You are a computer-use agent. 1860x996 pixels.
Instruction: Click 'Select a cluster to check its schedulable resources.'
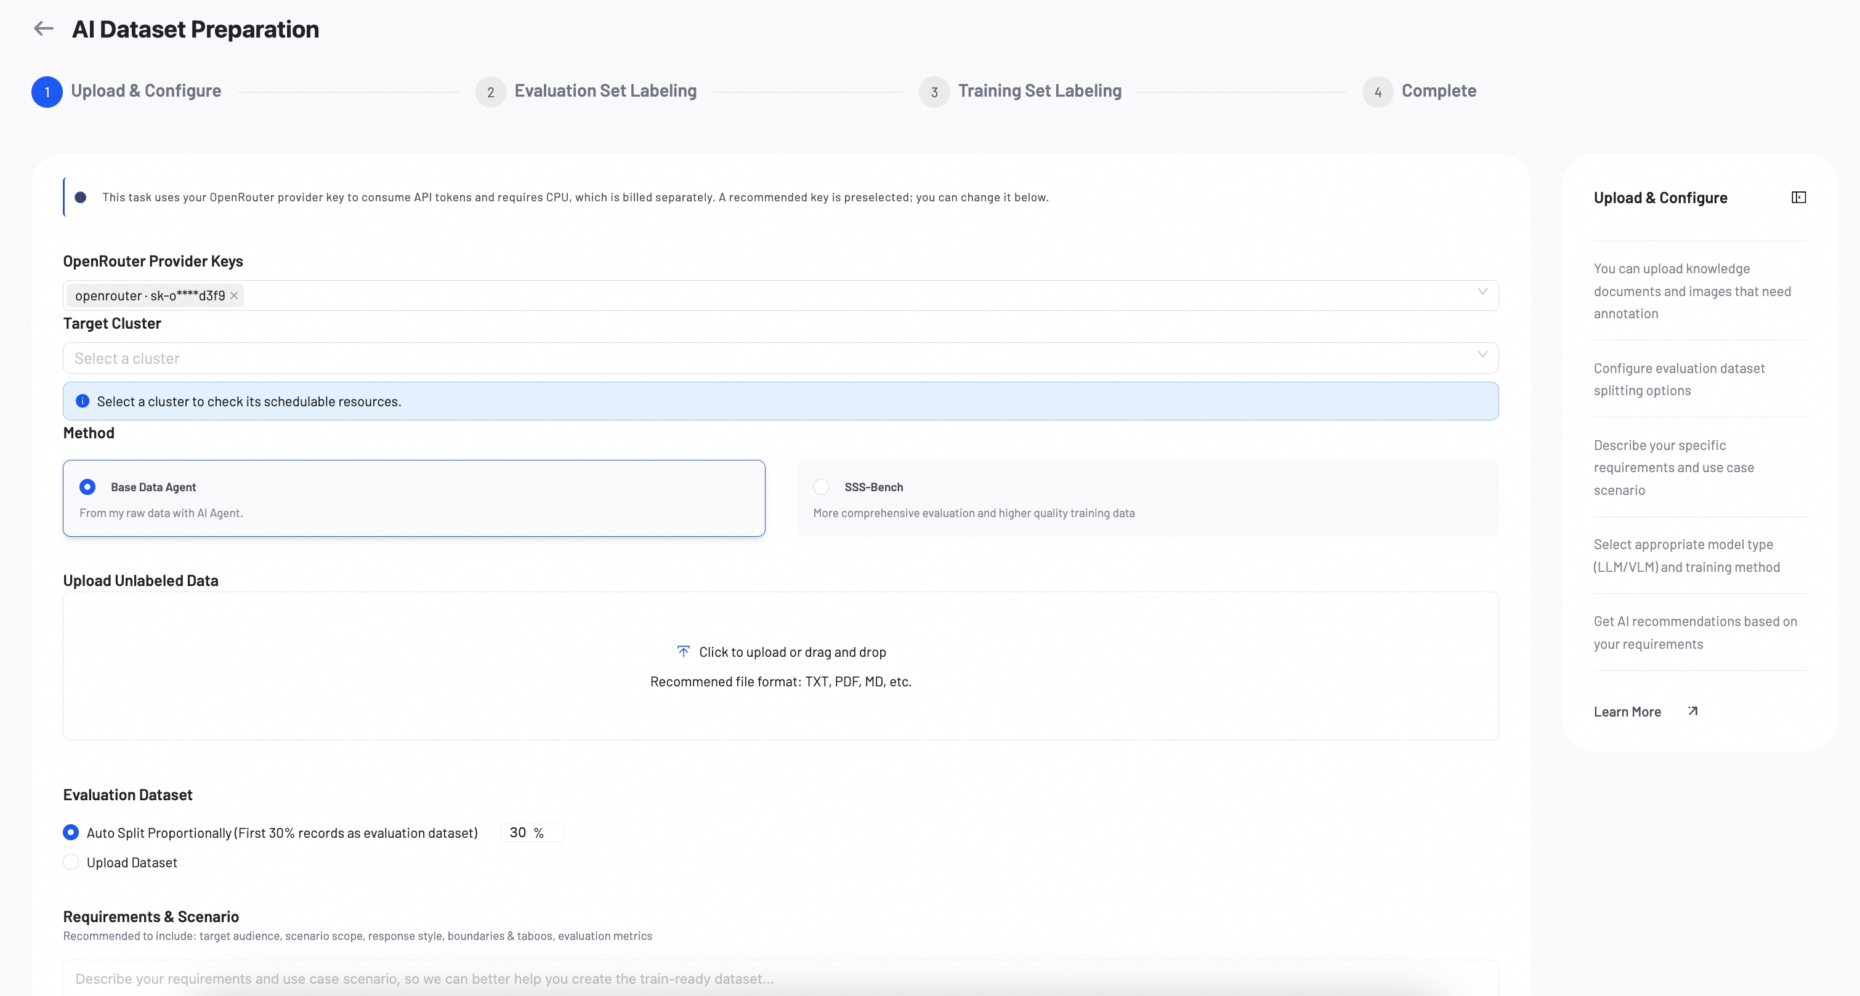[x=249, y=401]
